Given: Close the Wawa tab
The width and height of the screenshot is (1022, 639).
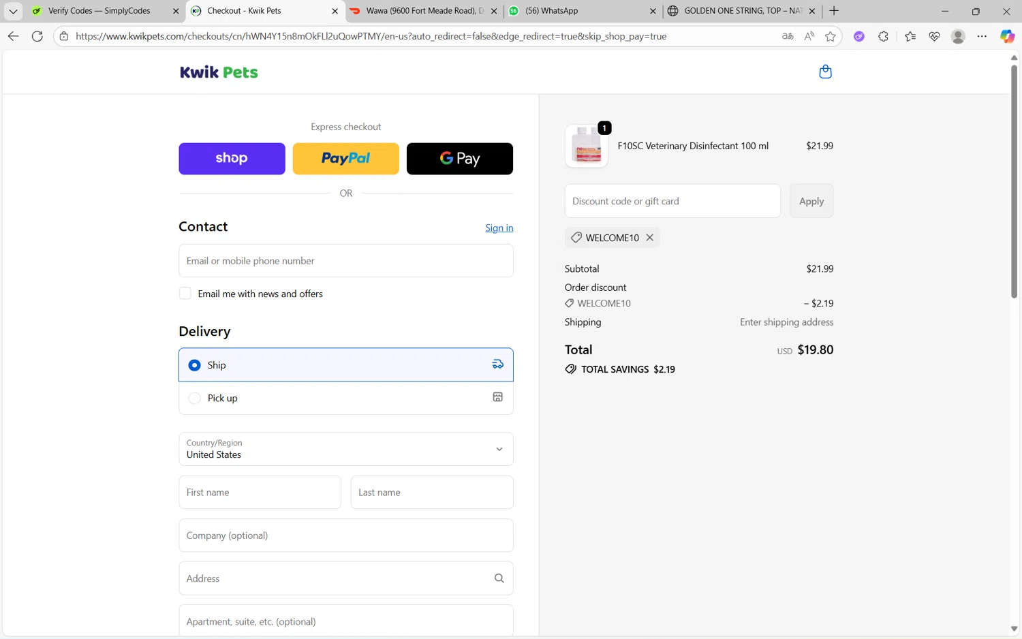Looking at the screenshot, I should tap(494, 11).
